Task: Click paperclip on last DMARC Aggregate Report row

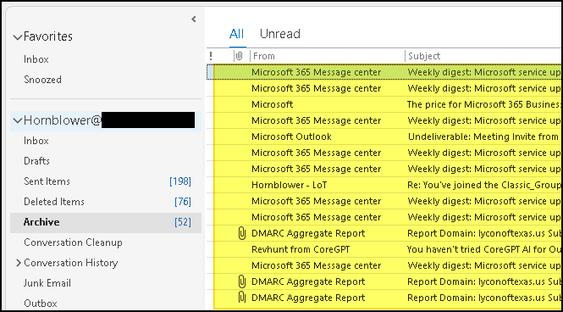Action: [241, 298]
